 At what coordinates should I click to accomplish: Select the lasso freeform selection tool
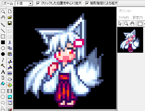click(3, 103)
